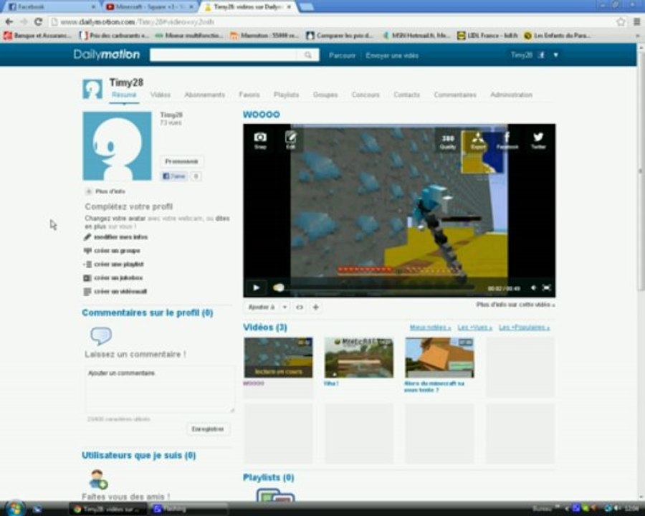The width and height of the screenshot is (645, 516).
Task: Switch to the Minecraft YouTube browser tab
Action: click(150, 6)
